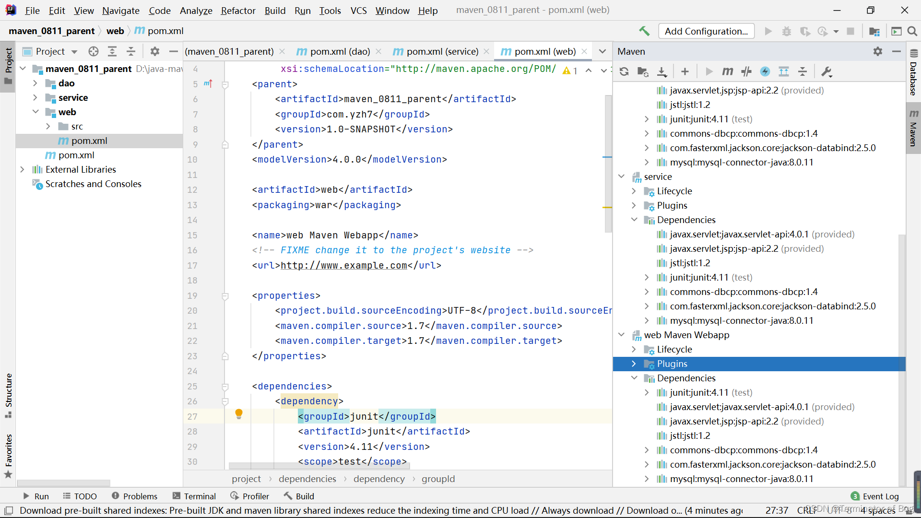Open the VCS menu
Viewport: 921px width, 518px height.
(358, 11)
